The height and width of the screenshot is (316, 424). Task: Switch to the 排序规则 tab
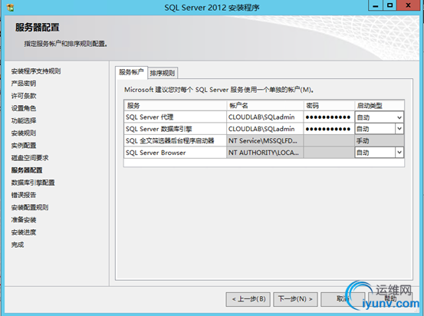pyautogui.click(x=163, y=73)
